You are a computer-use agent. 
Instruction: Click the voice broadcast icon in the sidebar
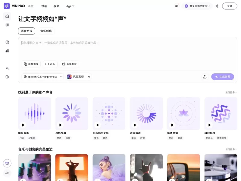(x=7, y=77)
